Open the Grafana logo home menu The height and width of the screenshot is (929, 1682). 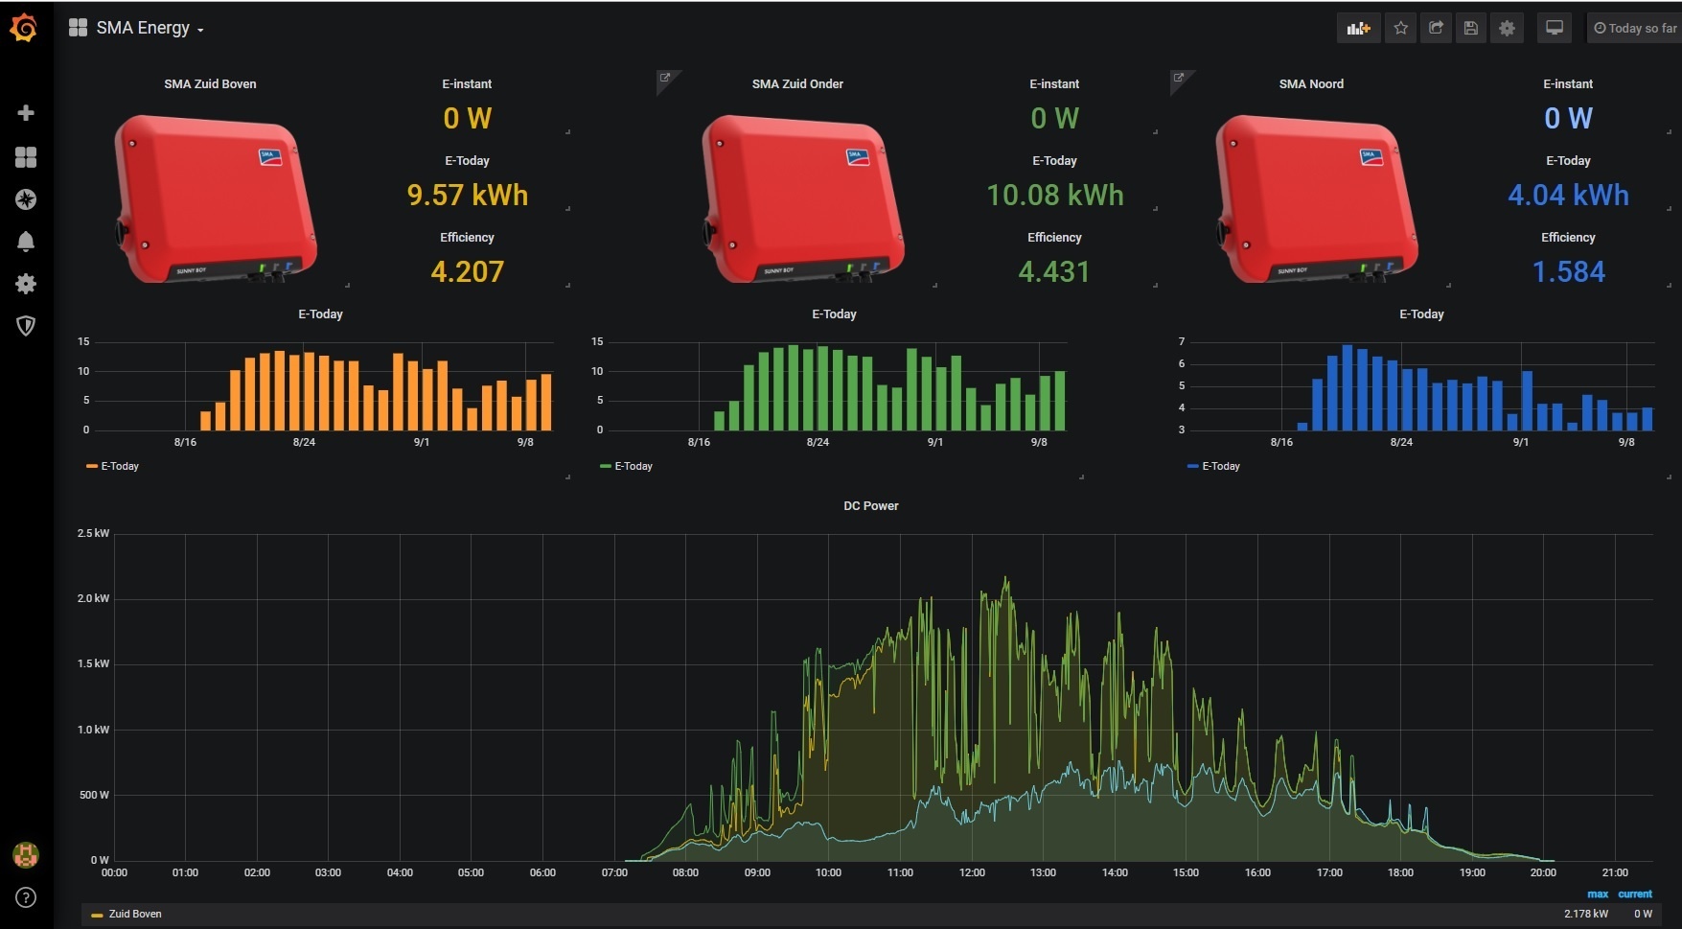(24, 29)
